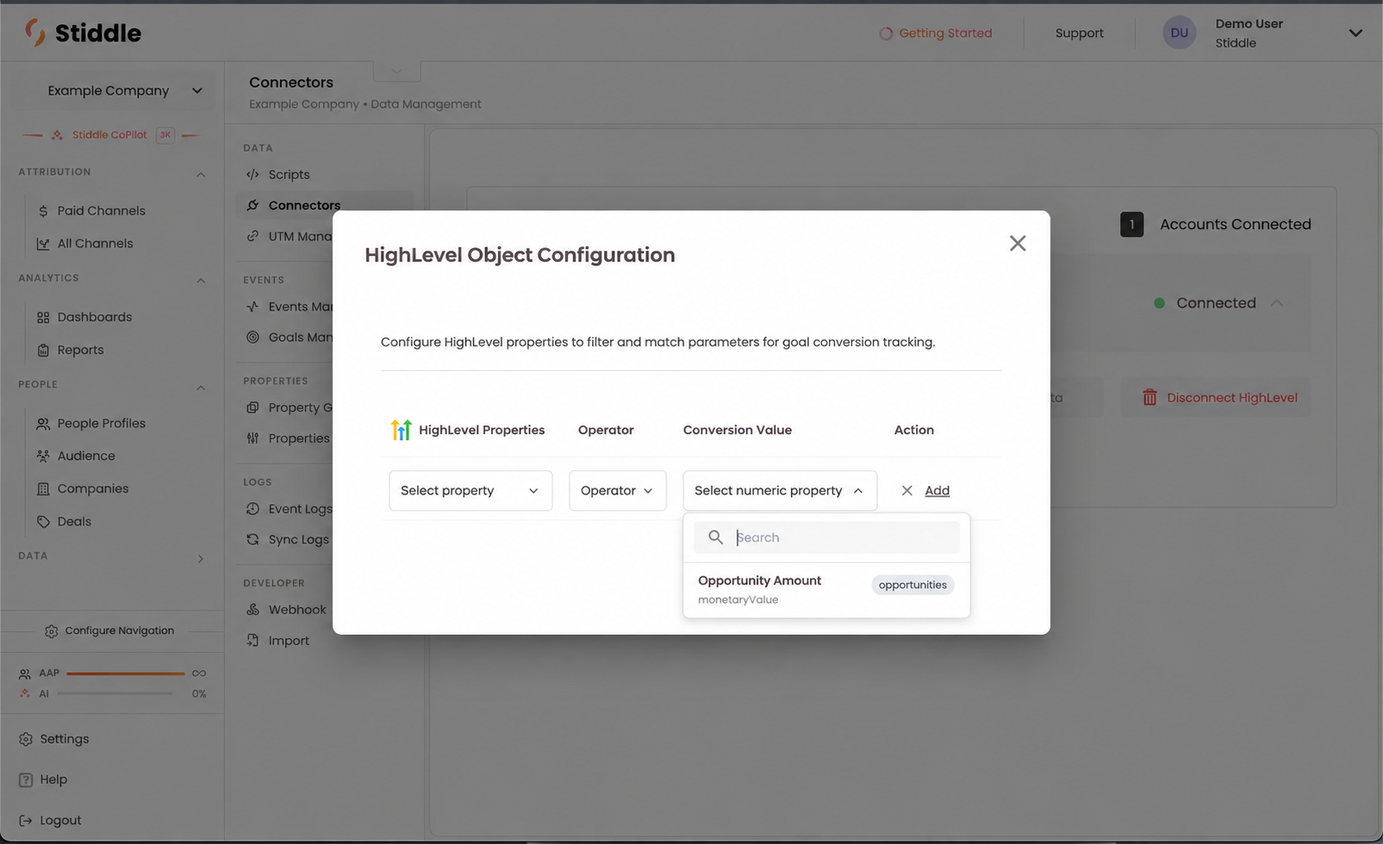Viewport: 1383px width, 844px height.
Task: Click the Scripts code icon
Action: (252, 175)
